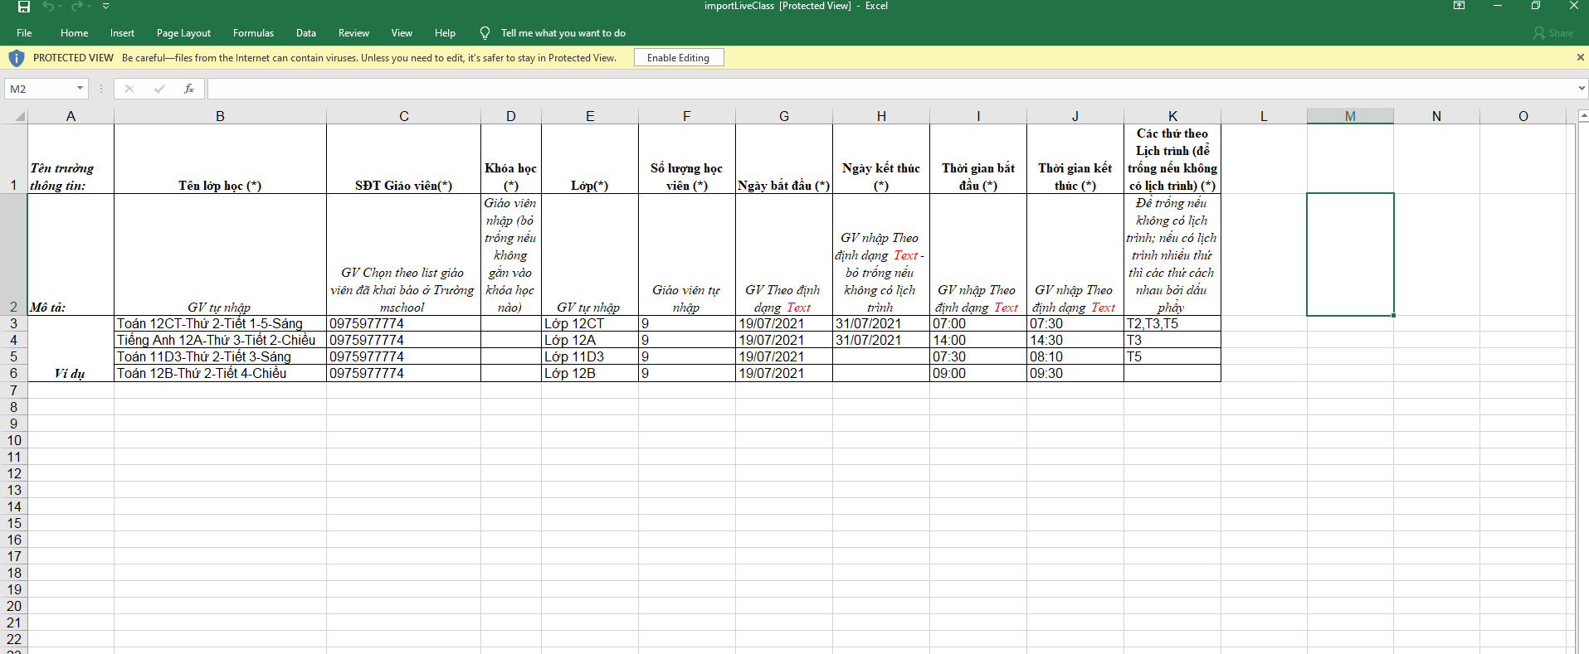Click the lightbulb Tell me icon
The height and width of the screenshot is (654, 1589).
click(x=485, y=33)
